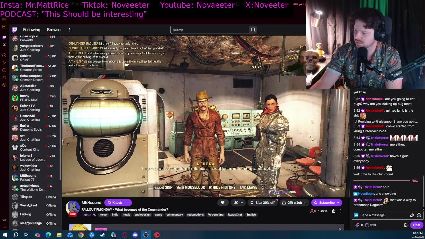
Task: Open Steam from taskbar
Action: click(x=103, y=235)
